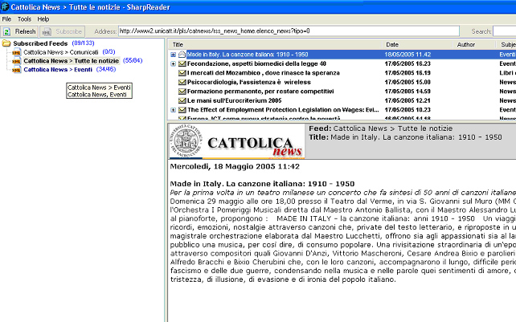The height and width of the screenshot is (322, 516).
Task: Open the Tools menu
Action: click(x=24, y=18)
